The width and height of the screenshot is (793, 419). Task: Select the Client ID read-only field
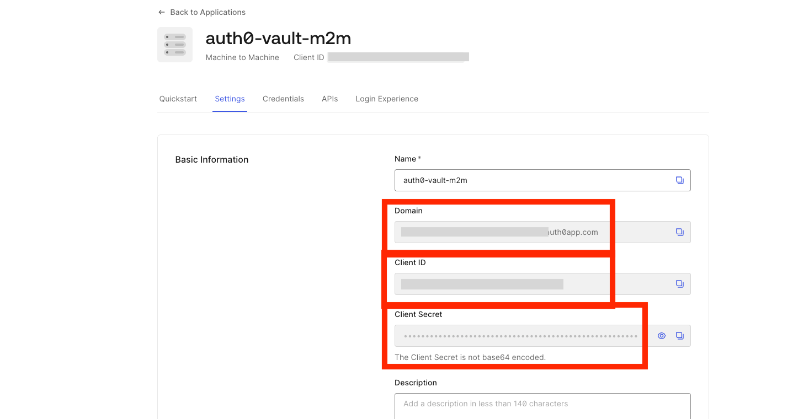(x=542, y=284)
